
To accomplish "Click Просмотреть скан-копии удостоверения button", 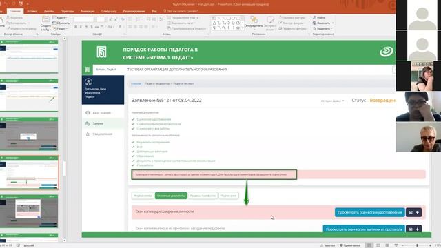I will pos(370,212).
